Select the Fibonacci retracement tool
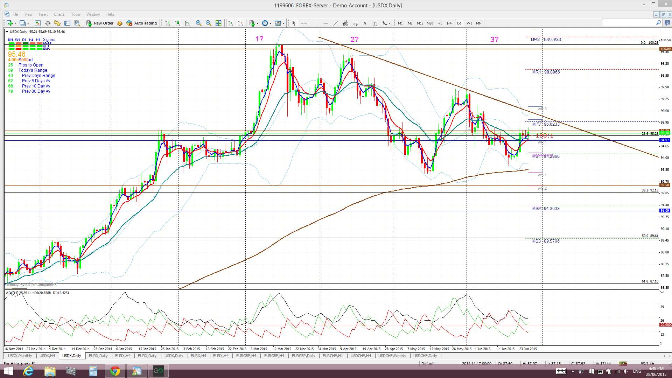 [x=355, y=23]
